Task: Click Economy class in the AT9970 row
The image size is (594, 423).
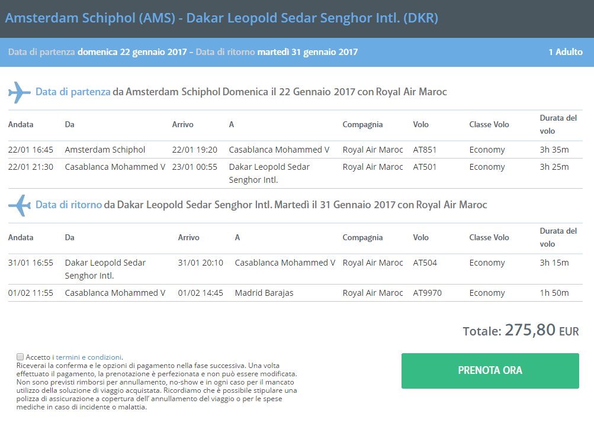Action: tap(487, 293)
